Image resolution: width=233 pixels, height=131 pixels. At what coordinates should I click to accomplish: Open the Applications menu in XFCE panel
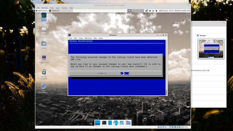tap(42, 11)
